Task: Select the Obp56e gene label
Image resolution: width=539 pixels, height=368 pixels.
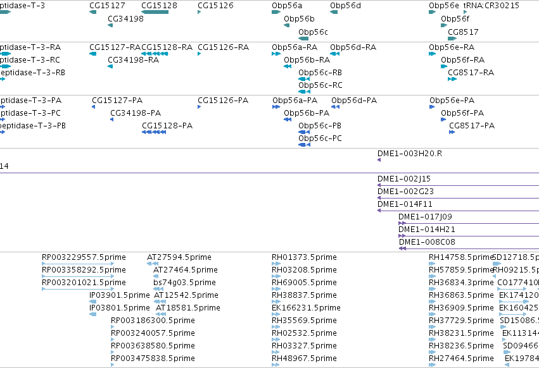Action: point(444,6)
